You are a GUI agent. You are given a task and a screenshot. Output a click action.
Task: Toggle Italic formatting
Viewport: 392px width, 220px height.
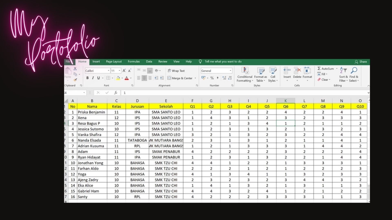(x=93, y=78)
